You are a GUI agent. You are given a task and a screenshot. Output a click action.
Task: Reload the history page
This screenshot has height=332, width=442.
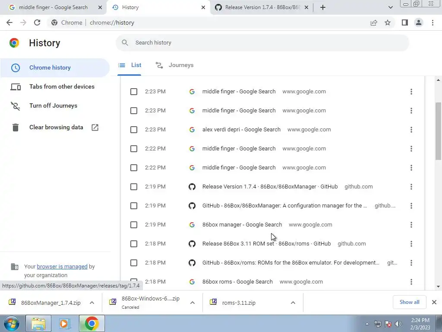point(37,22)
